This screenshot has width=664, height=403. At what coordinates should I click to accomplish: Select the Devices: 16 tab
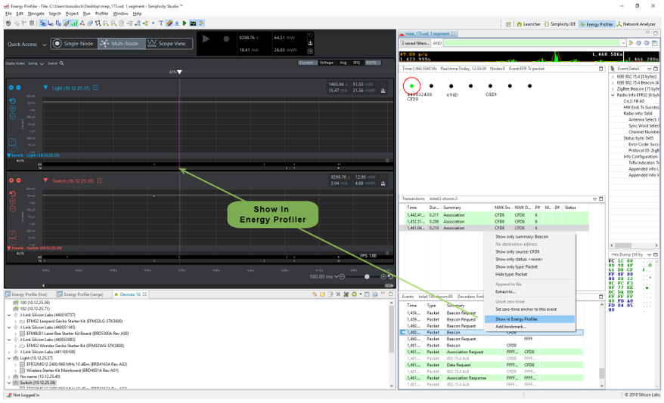[130, 294]
